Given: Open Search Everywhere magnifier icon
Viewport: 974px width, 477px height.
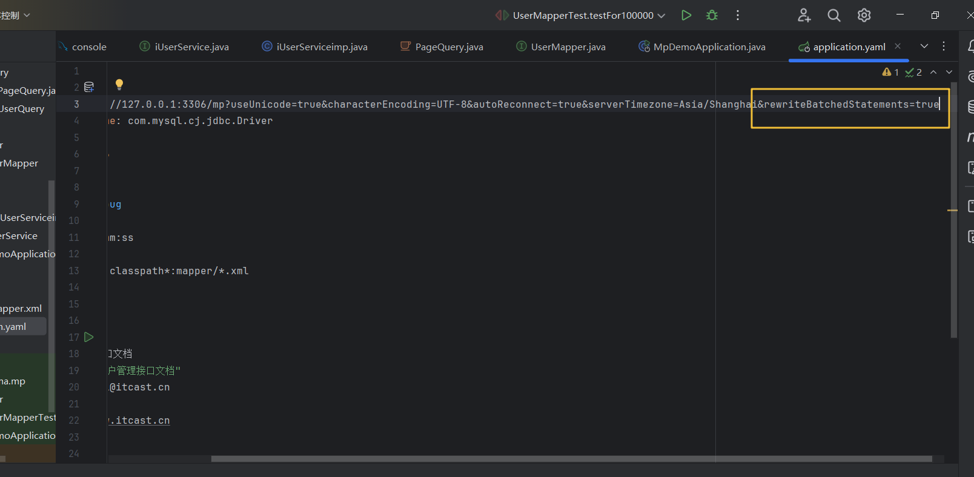Looking at the screenshot, I should pyautogui.click(x=834, y=15).
